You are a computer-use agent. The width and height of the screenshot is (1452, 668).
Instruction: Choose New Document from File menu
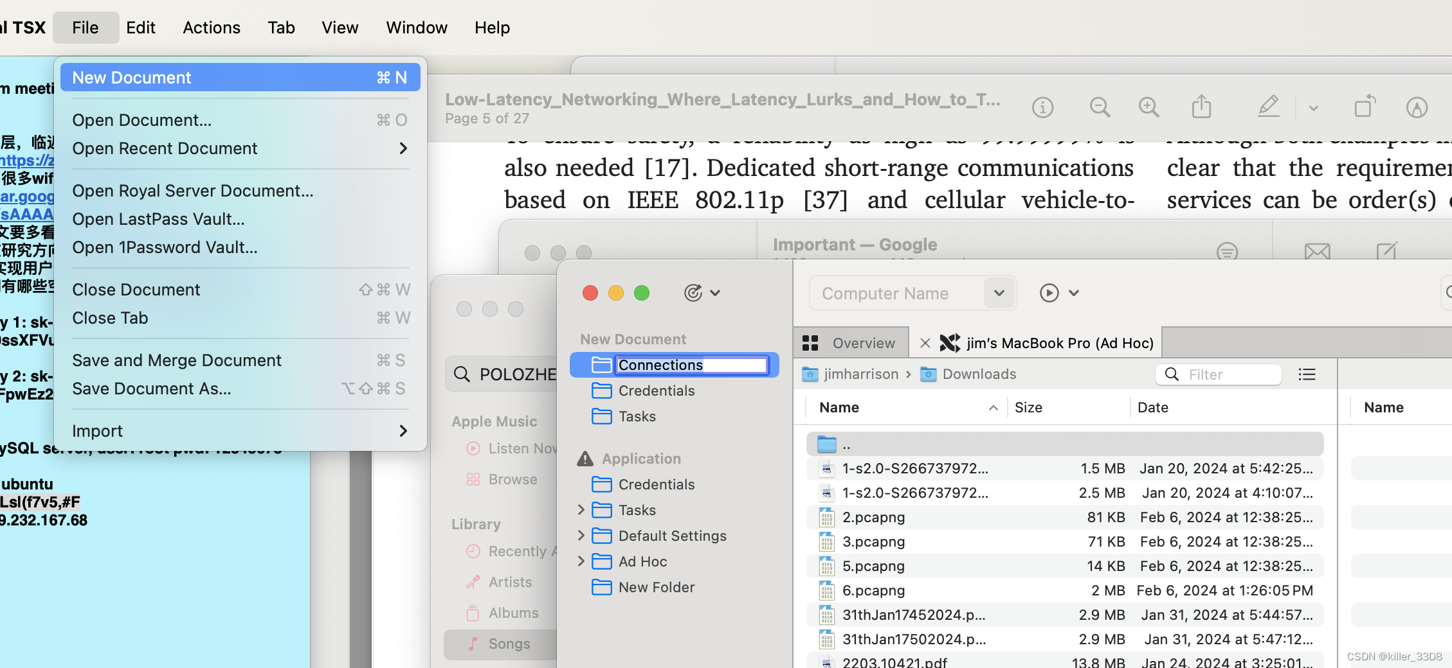240,78
